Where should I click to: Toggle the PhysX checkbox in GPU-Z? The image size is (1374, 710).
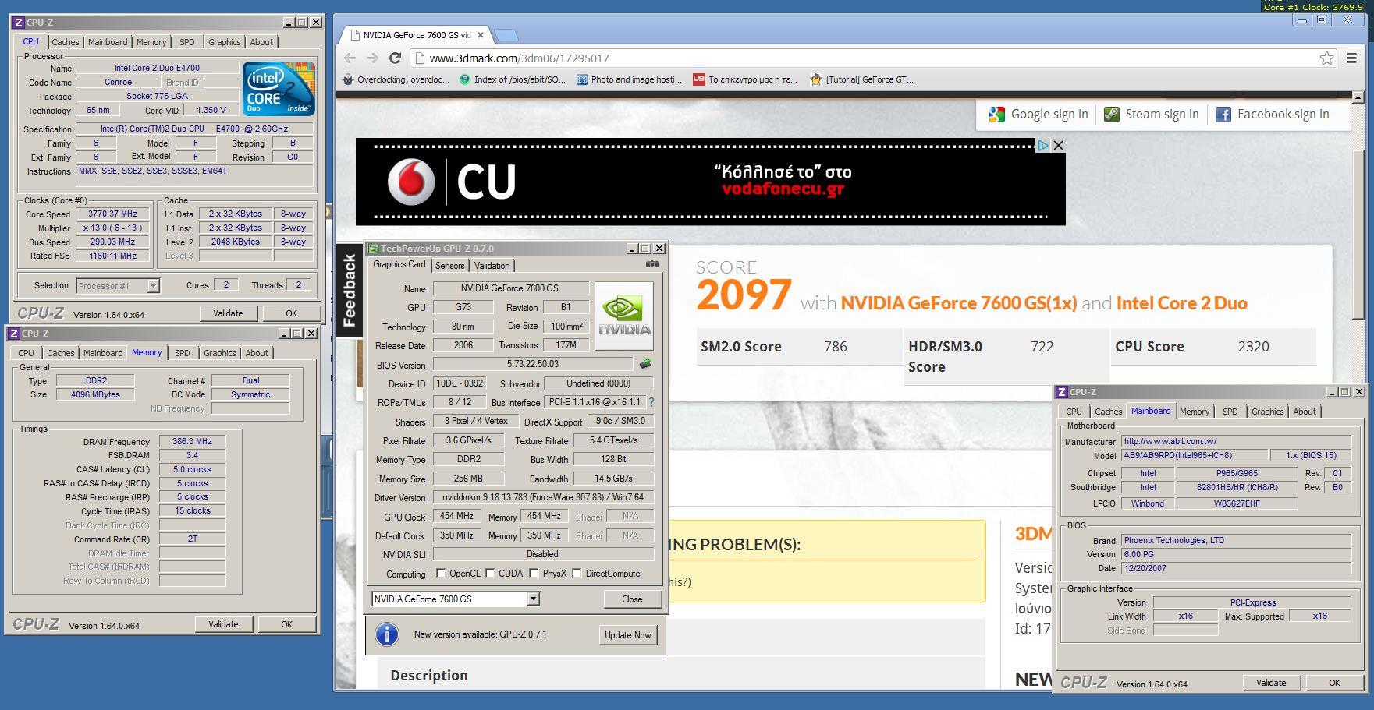point(534,574)
